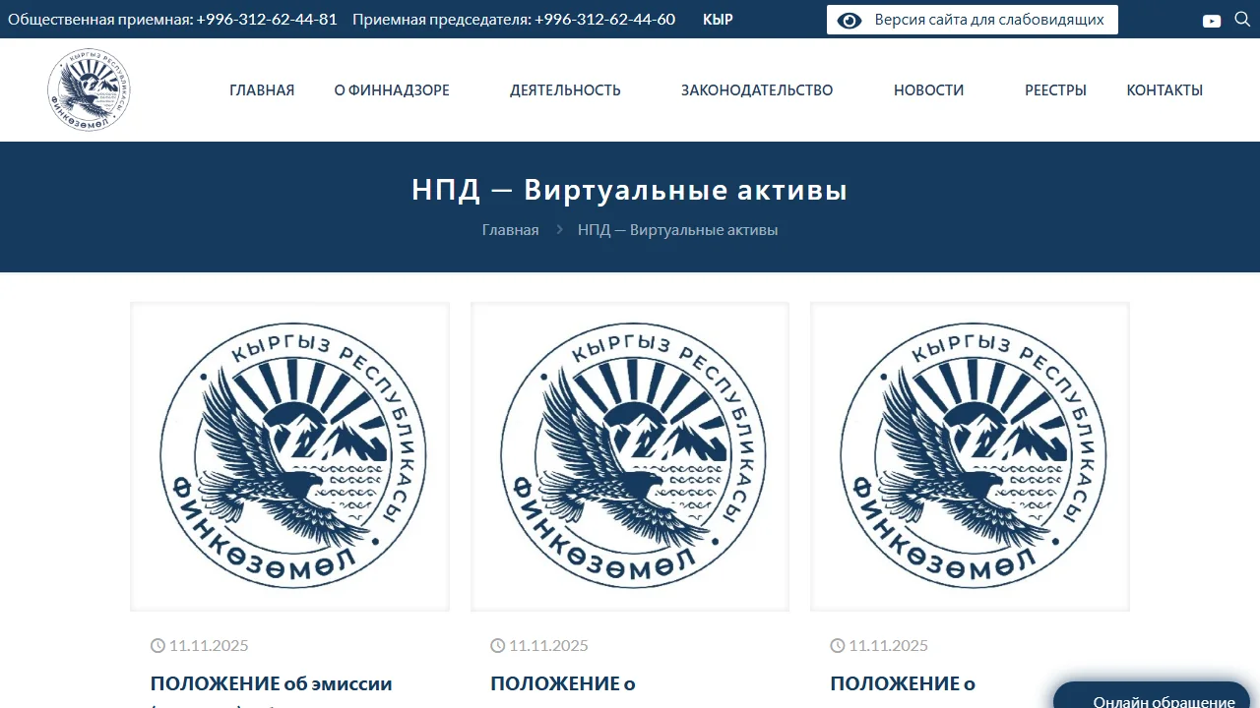Click chairman reception phone +996-312-62-44-60

(x=605, y=19)
